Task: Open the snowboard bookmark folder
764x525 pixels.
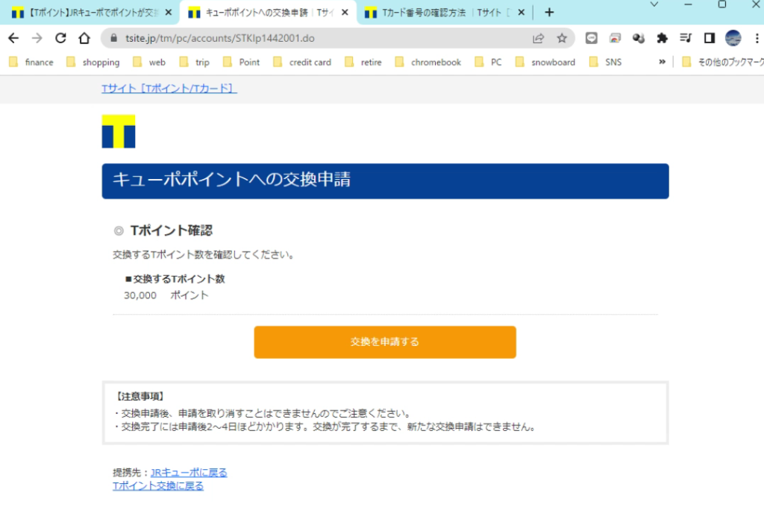Action: click(x=545, y=62)
